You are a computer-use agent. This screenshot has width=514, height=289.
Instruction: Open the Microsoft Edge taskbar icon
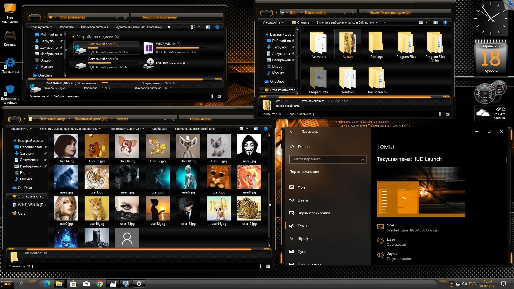click(x=47, y=284)
